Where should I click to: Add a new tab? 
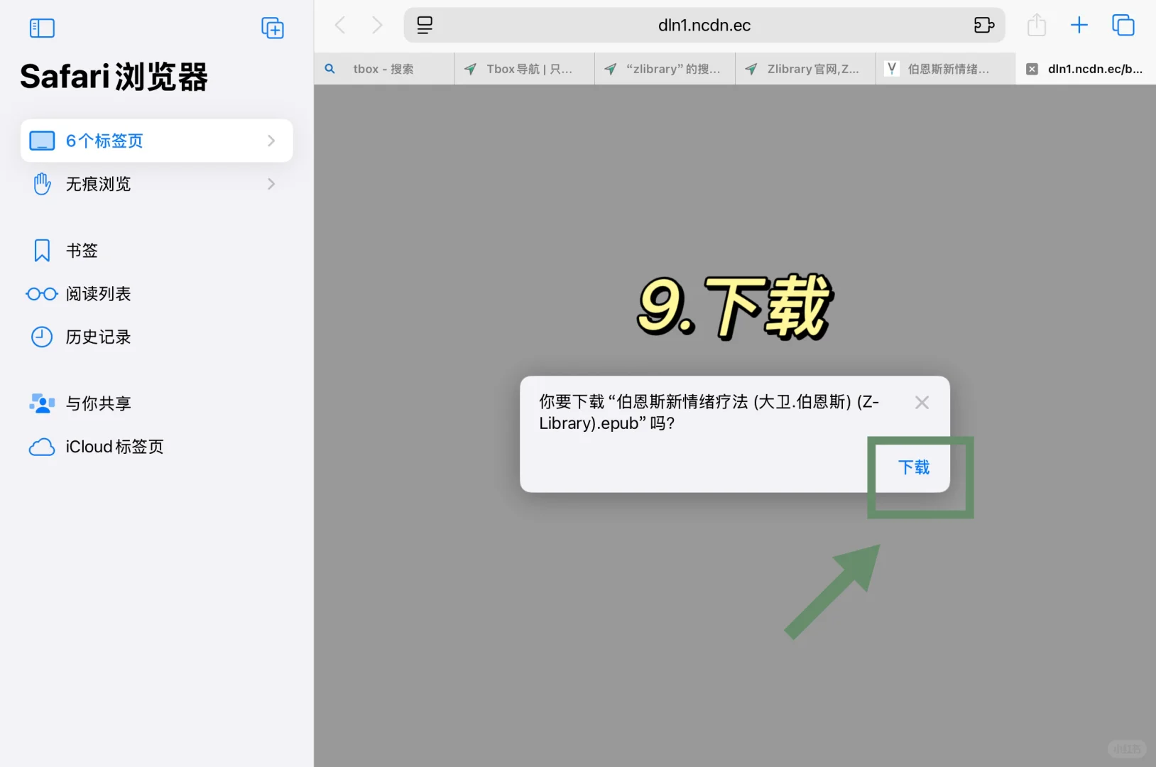(1079, 25)
